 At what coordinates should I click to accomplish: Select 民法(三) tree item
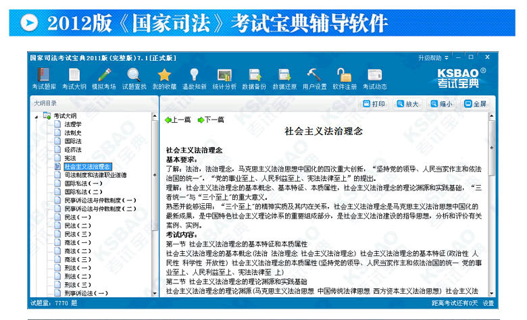pyautogui.click(x=78, y=234)
